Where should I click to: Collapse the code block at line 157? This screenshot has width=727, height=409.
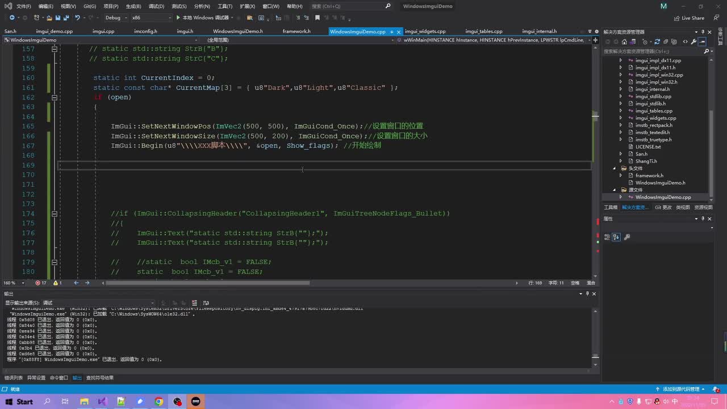tap(55, 49)
